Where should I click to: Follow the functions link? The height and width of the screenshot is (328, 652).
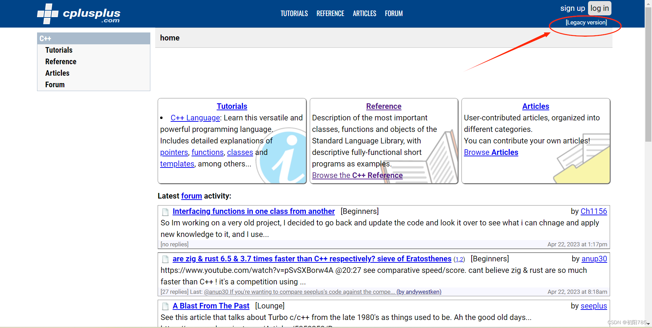pos(208,152)
